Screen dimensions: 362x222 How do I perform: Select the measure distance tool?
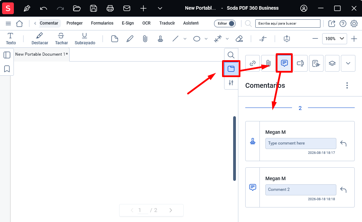coord(218,39)
